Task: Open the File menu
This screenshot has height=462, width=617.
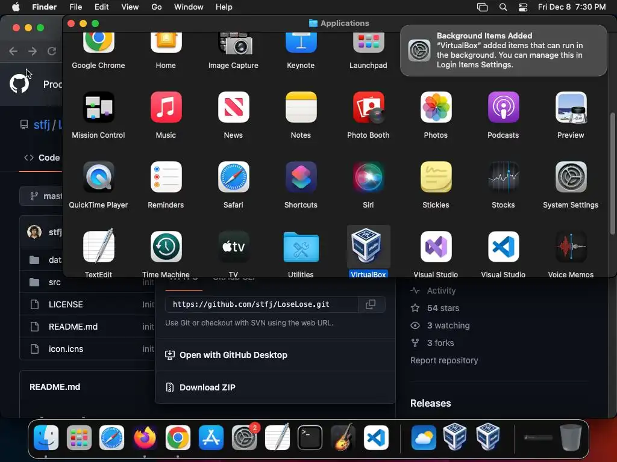Action: 75,7
